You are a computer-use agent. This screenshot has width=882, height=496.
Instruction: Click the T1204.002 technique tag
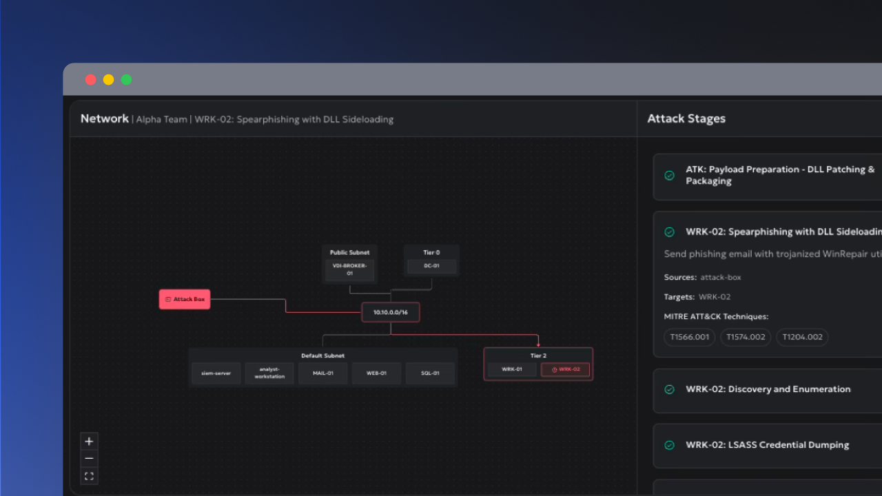click(802, 337)
